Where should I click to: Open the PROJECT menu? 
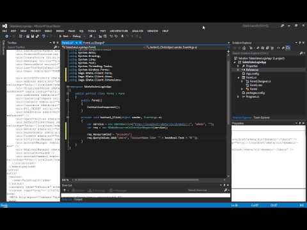click(x=36, y=31)
